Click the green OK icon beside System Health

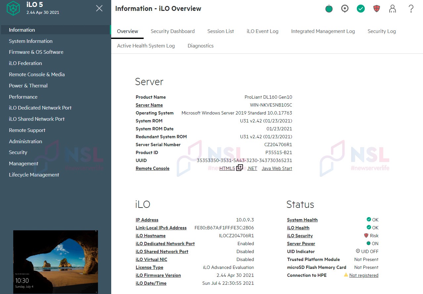(x=369, y=219)
